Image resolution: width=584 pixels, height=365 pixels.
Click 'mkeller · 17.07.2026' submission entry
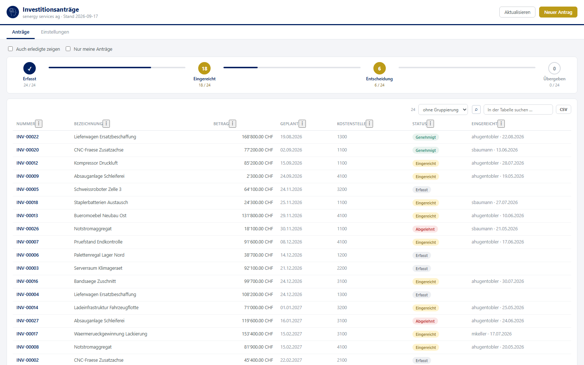pyautogui.click(x=492, y=334)
